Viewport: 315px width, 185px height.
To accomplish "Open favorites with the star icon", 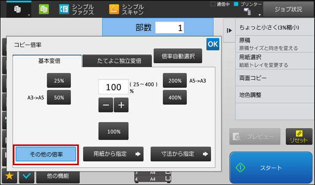I will point(9,176).
